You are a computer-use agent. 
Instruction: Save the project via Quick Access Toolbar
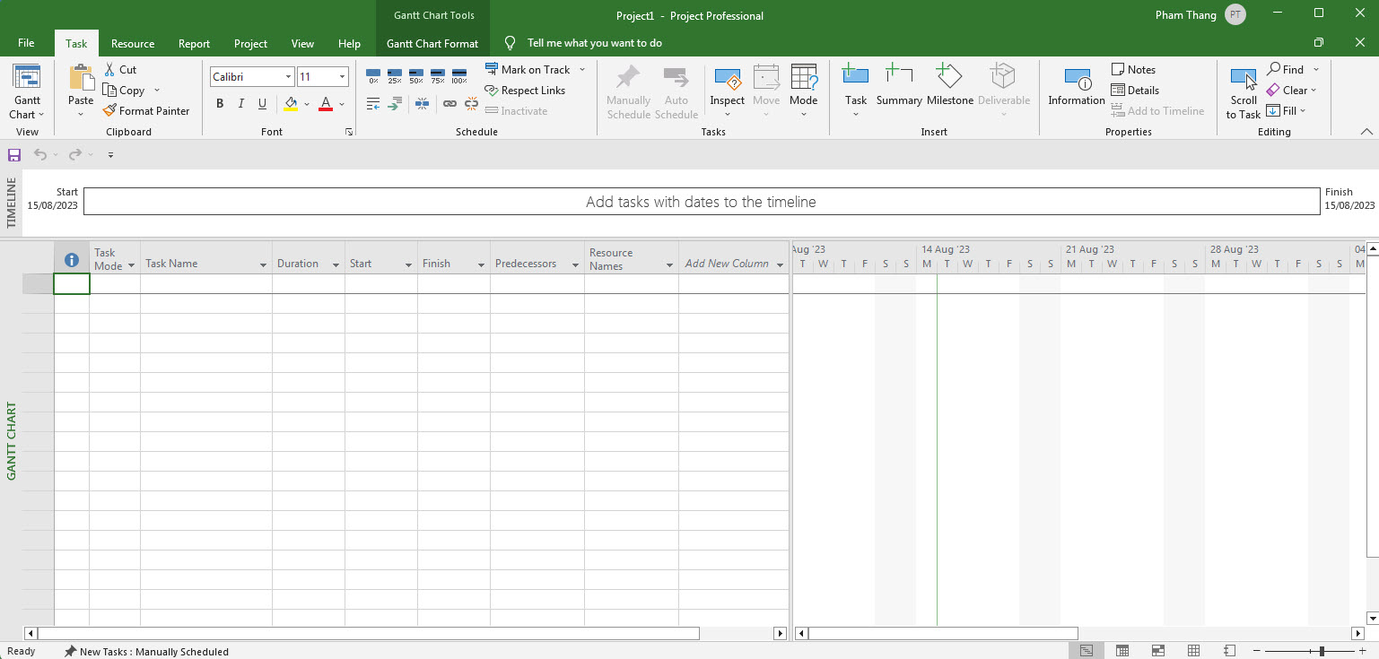pyautogui.click(x=13, y=154)
